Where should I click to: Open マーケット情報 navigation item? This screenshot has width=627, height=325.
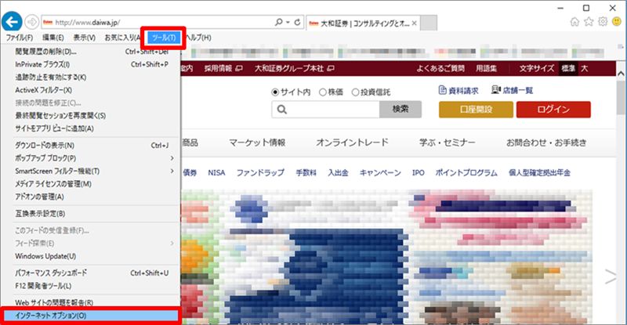[x=257, y=143]
